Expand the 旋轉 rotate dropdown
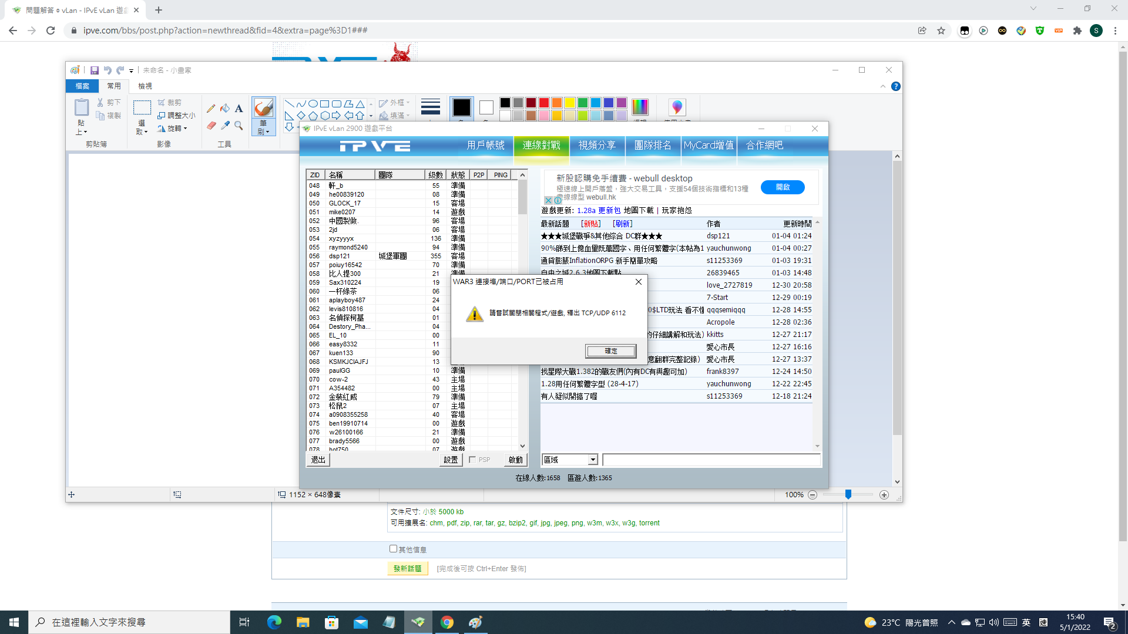The width and height of the screenshot is (1128, 634). click(x=186, y=129)
